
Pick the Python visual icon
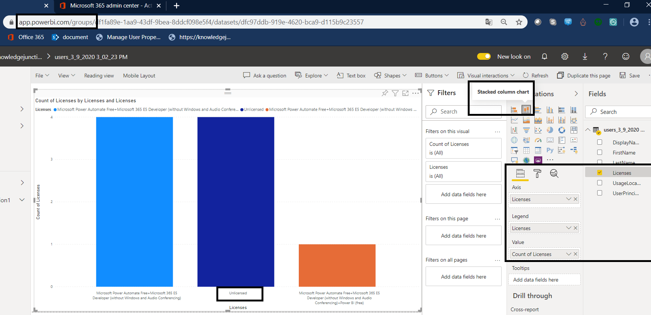pyautogui.click(x=550, y=150)
